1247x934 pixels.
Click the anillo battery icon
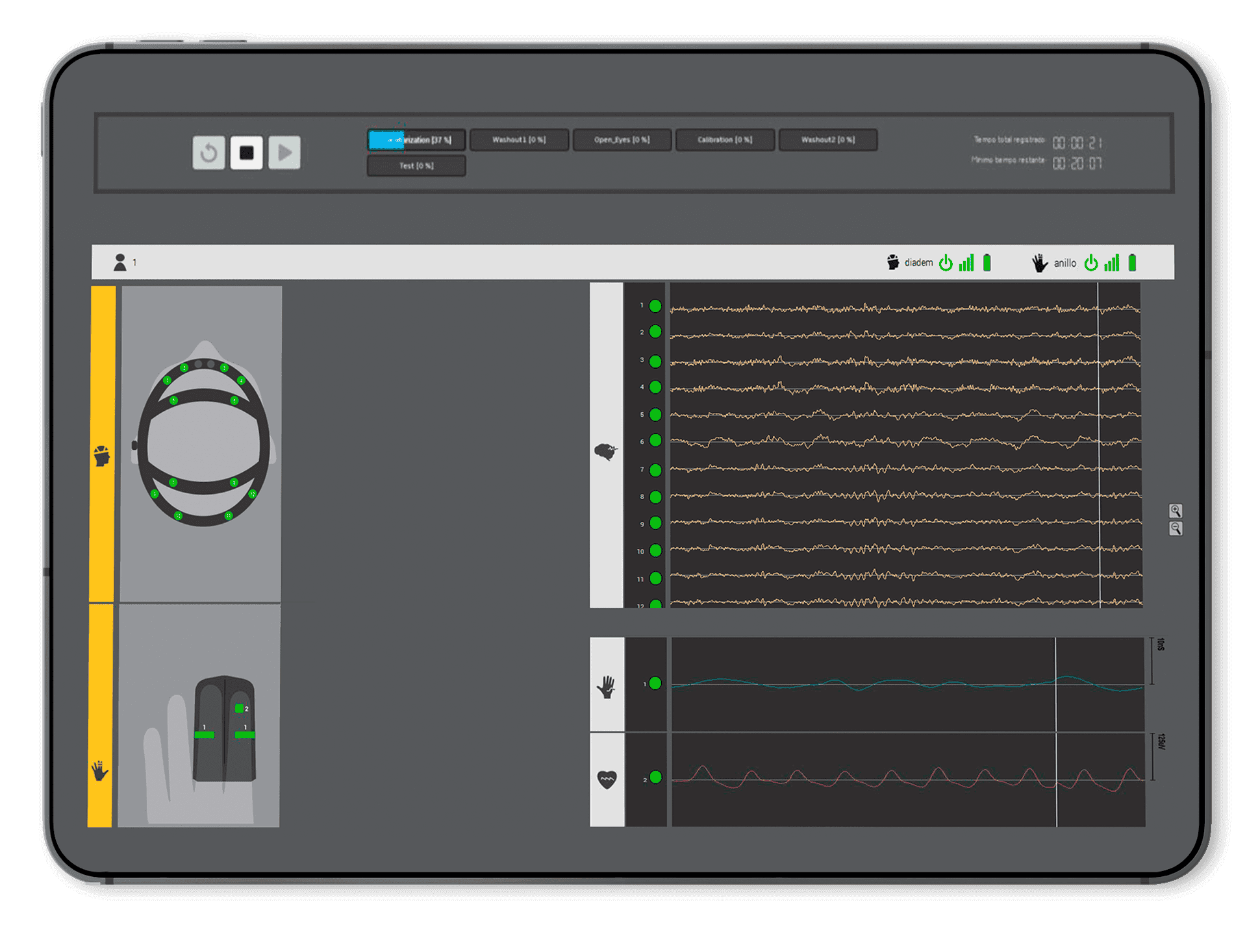(1132, 263)
